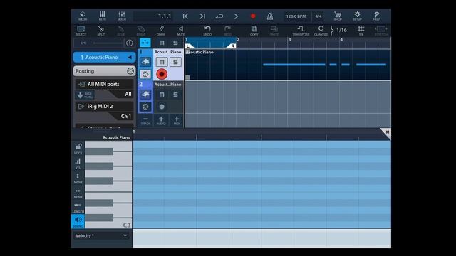Solo track 2 Acoustic Piano
Screen dimensions: 456x256
(x=175, y=95)
